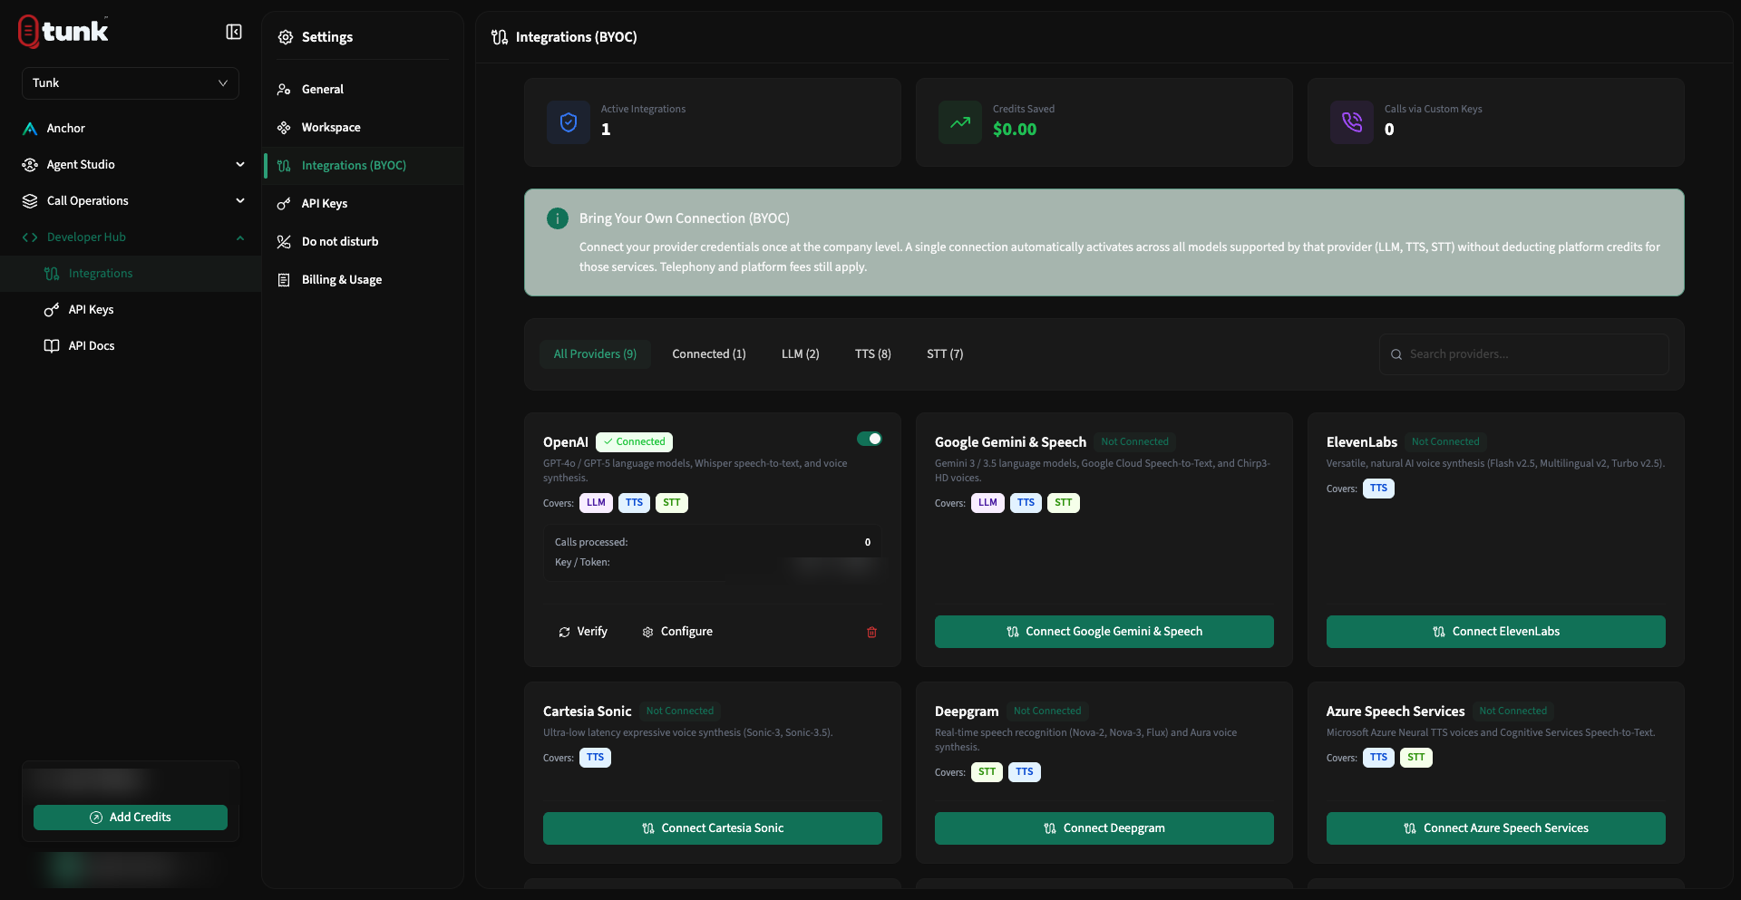Click the Billing & Usage receipt icon
Screen dimensions: 1741x900
coord(284,280)
